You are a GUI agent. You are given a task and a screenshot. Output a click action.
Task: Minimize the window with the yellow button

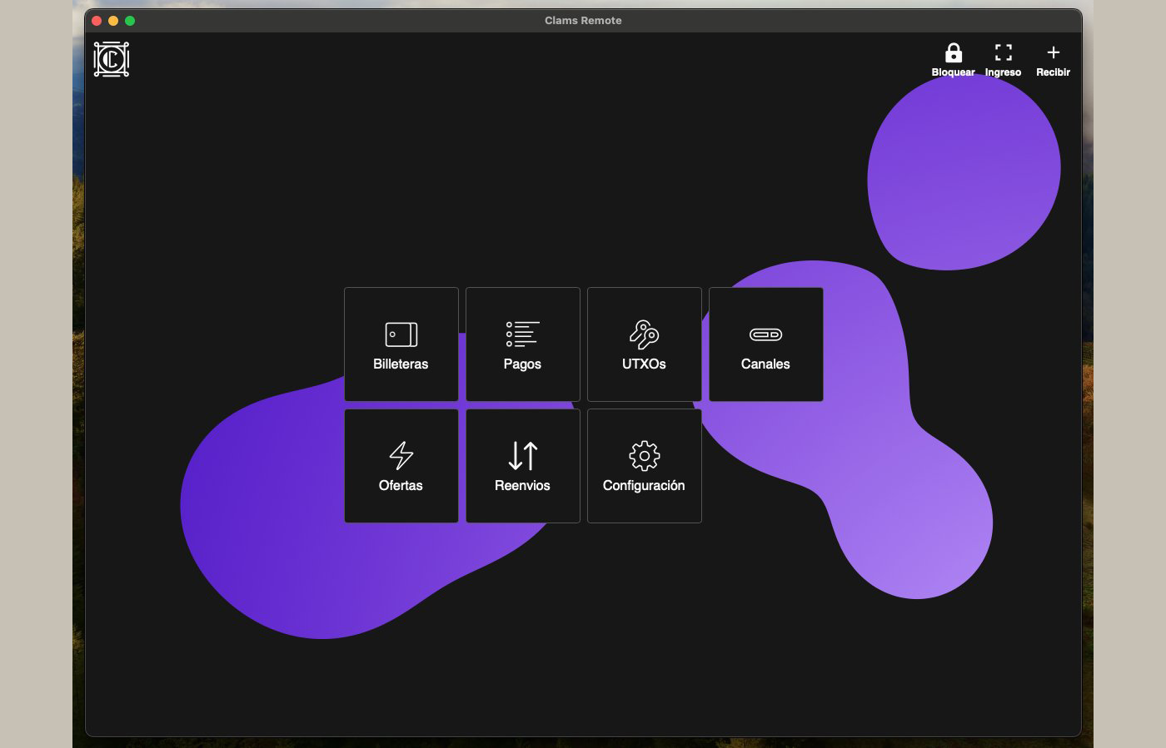click(113, 21)
